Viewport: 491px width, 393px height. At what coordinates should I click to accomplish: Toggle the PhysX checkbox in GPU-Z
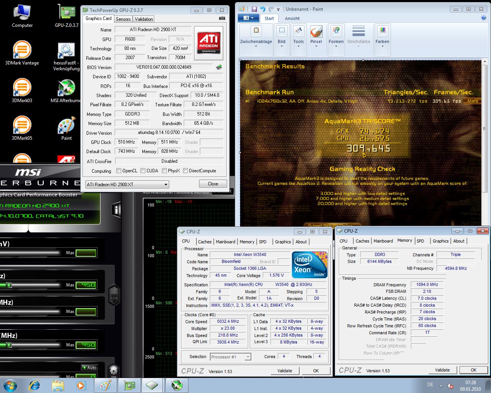[x=164, y=171]
